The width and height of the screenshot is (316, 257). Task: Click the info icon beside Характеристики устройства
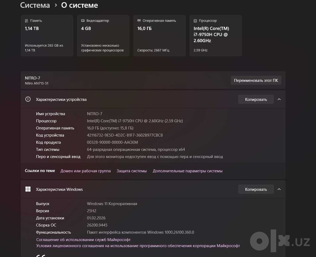[28, 99]
